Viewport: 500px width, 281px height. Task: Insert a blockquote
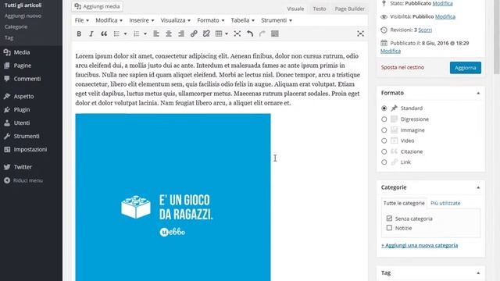104,34
